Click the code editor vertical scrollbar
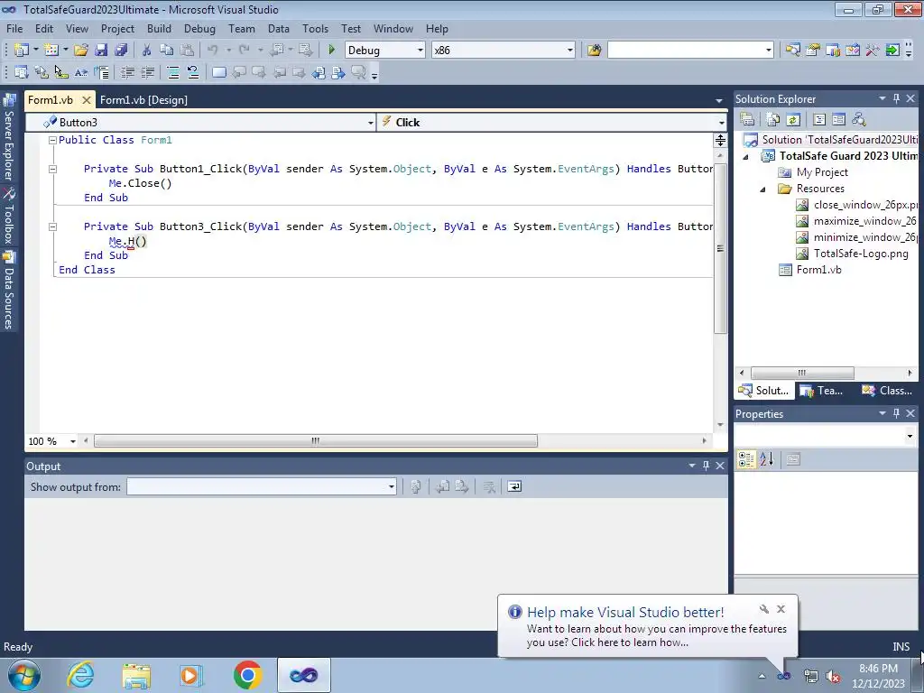924x693 pixels. coord(720,247)
